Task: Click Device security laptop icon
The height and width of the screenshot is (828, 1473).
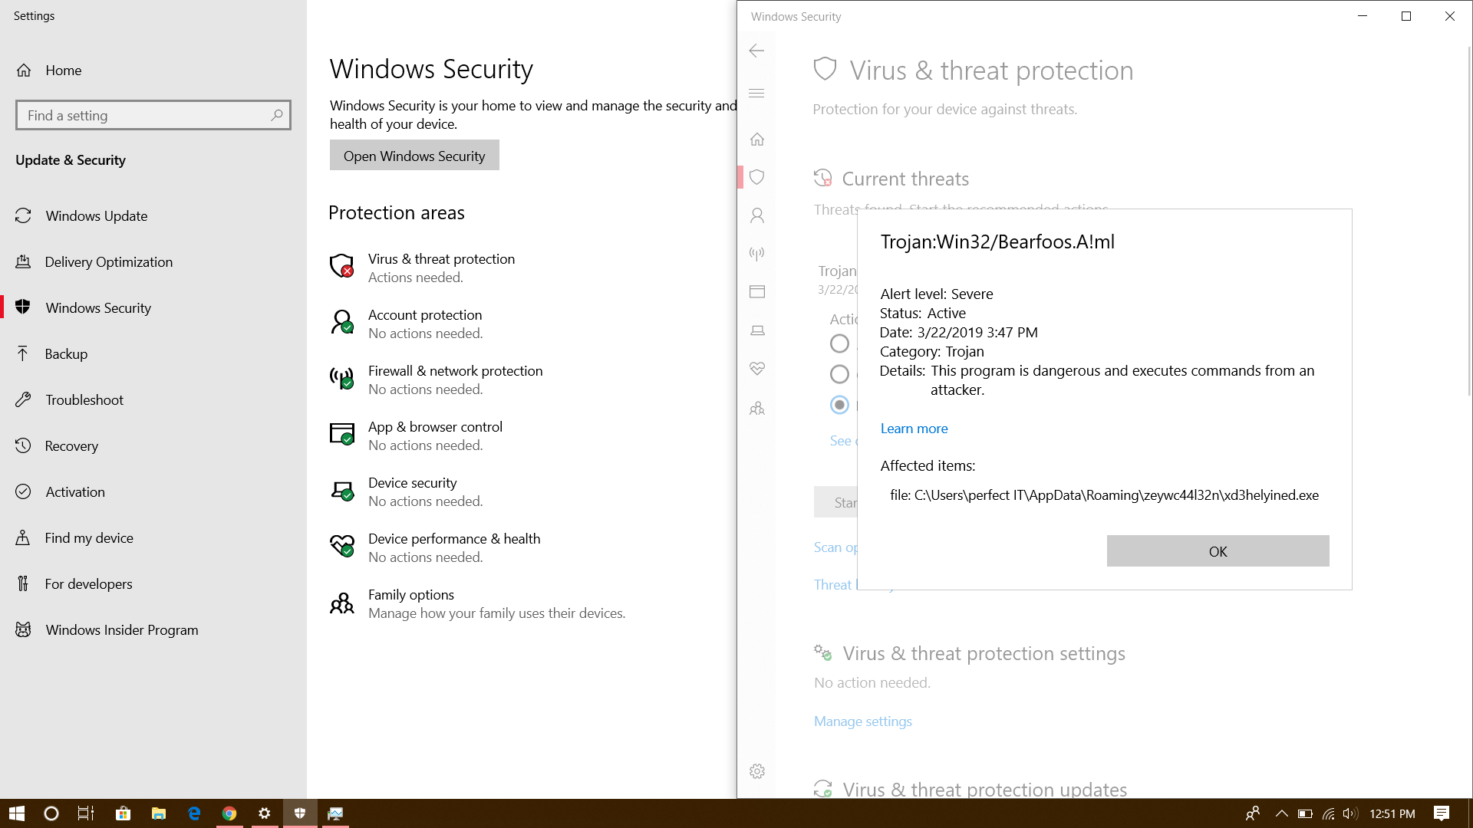Action: [341, 490]
